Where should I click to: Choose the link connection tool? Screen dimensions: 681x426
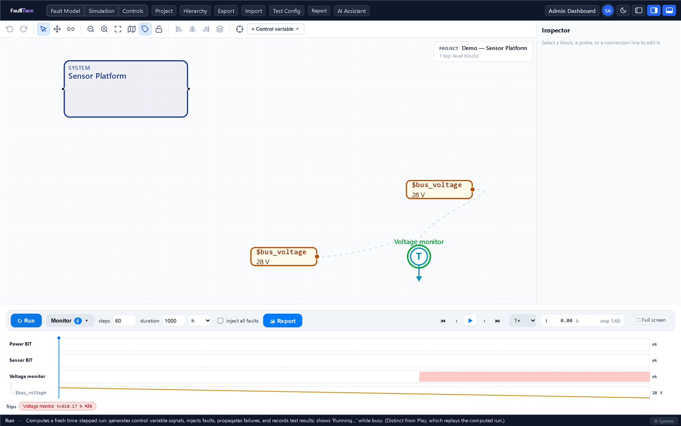pos(71,29)
